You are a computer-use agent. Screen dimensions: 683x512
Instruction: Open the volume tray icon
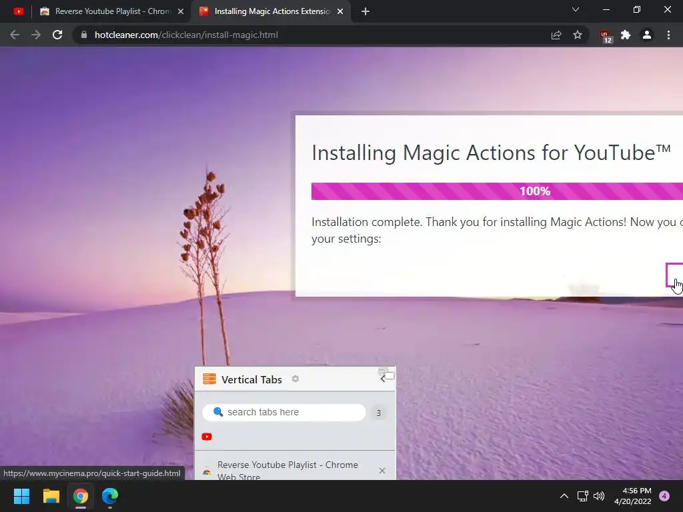point(600,496)
